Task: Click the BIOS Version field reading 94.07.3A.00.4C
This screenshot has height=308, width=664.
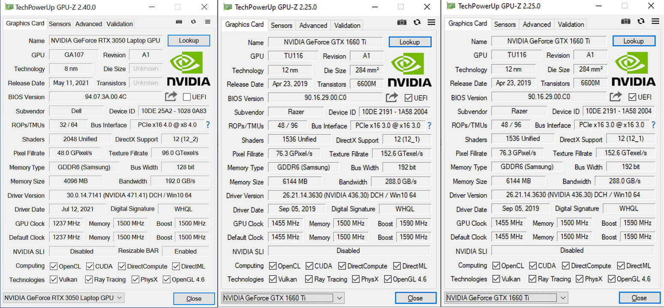Action: click(x=106, y=97)
